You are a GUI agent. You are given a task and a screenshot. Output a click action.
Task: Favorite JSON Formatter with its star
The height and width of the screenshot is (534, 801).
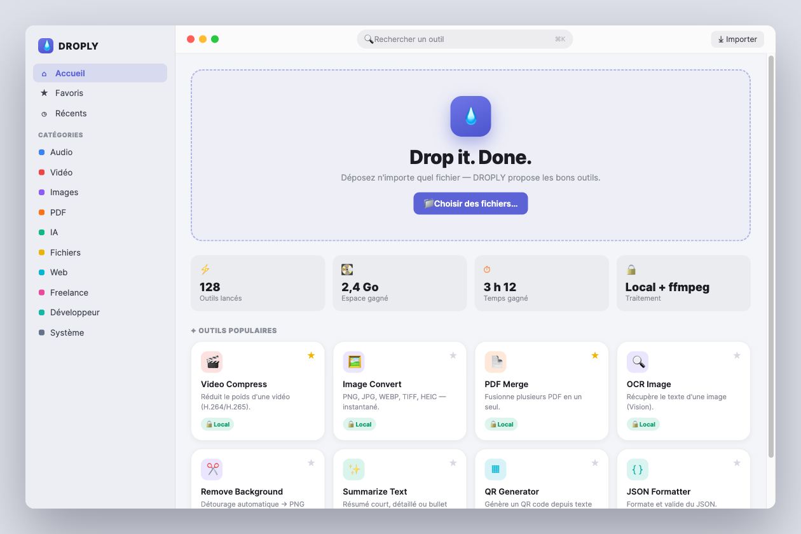(x=737, y=463)
